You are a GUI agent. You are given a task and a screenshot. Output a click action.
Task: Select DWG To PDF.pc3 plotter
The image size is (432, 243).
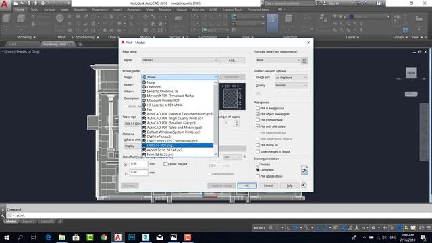coord(178,146)
